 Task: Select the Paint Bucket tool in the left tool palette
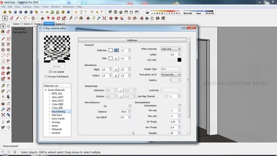coord(3,32)
